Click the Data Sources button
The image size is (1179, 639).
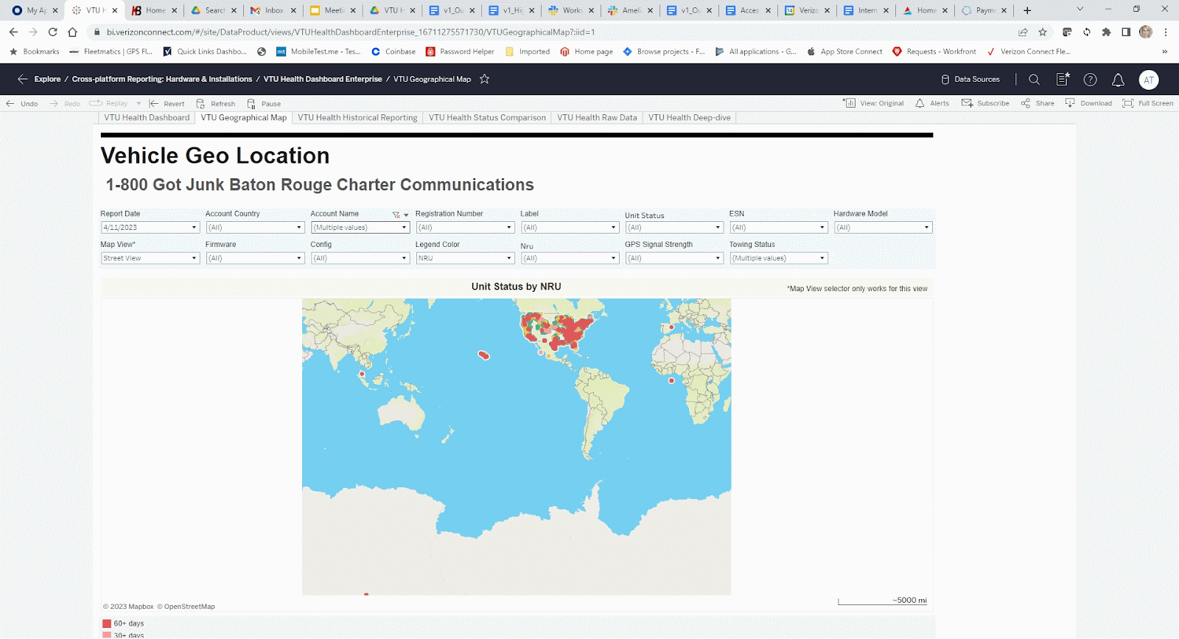(x=970, y=79)
